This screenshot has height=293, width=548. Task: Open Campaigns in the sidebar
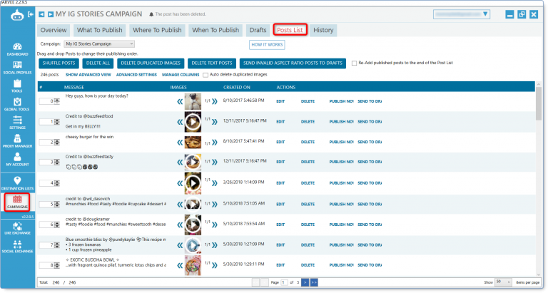(x=17, y=202)
